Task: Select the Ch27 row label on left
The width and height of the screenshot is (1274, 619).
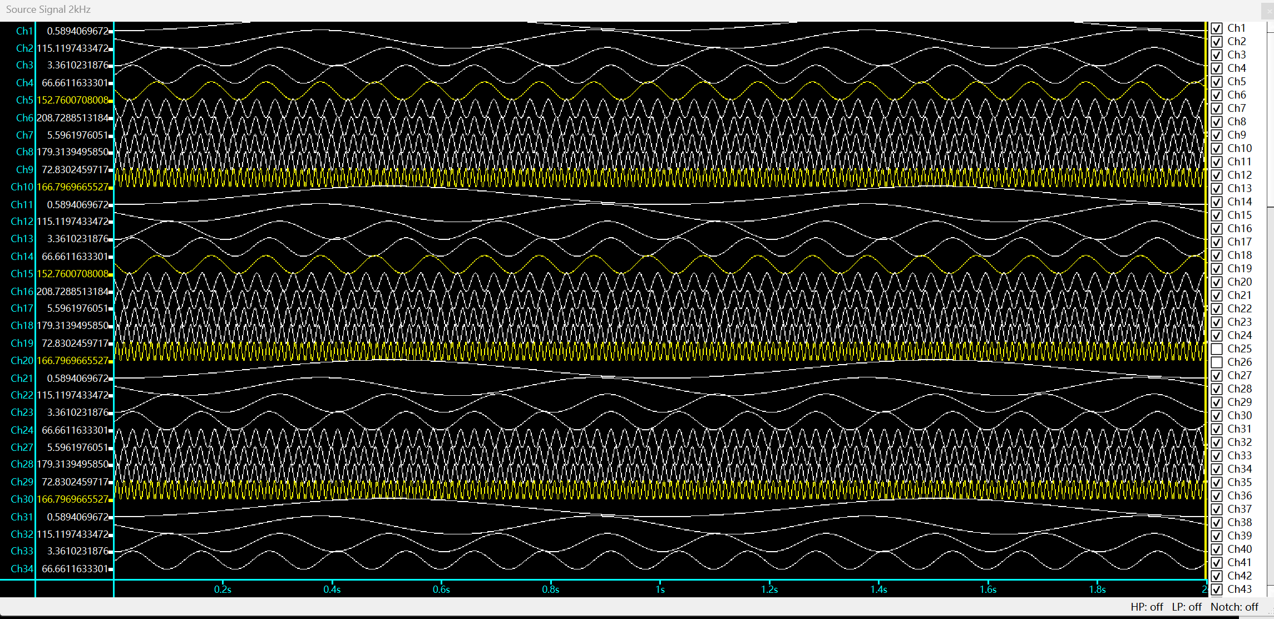Action: coord(22,448)
